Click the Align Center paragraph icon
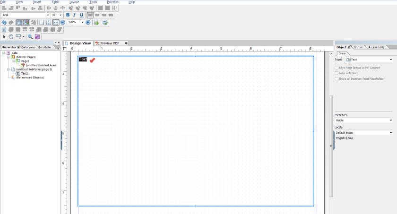The height and width of the screenshot is (214, 397). (x=97, y=15)
